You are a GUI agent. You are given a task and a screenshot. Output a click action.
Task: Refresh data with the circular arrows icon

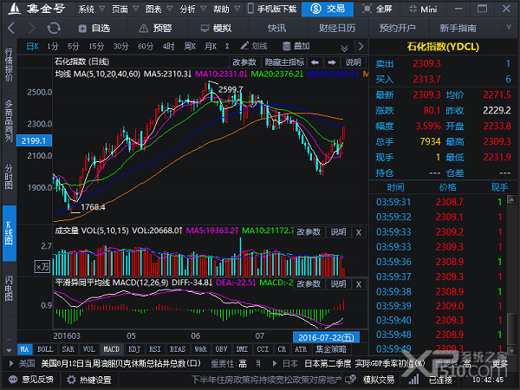tap(54, 29)
